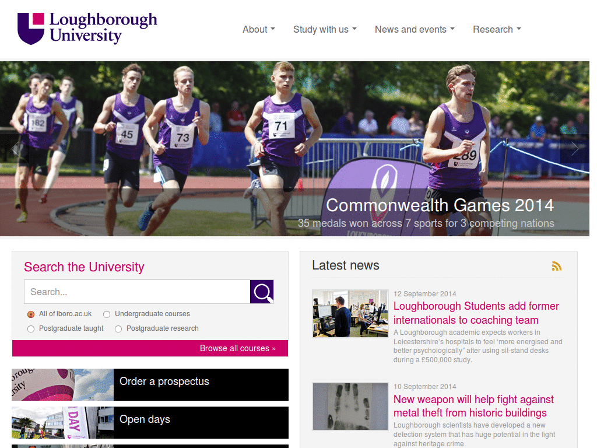597x448 pixels.
Task: Click the '12 September 2014' date text
Action: 424,294
